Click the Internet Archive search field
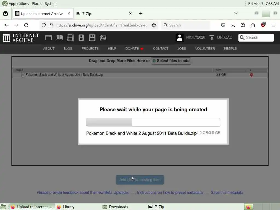 pyautogui.click(x=256, y=37)
